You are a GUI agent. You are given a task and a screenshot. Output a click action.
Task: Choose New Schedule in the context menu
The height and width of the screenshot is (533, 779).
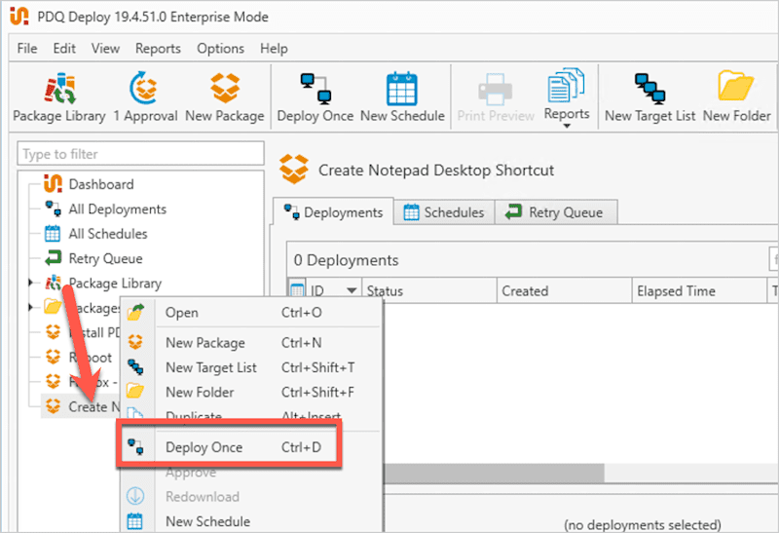(251, 521)
